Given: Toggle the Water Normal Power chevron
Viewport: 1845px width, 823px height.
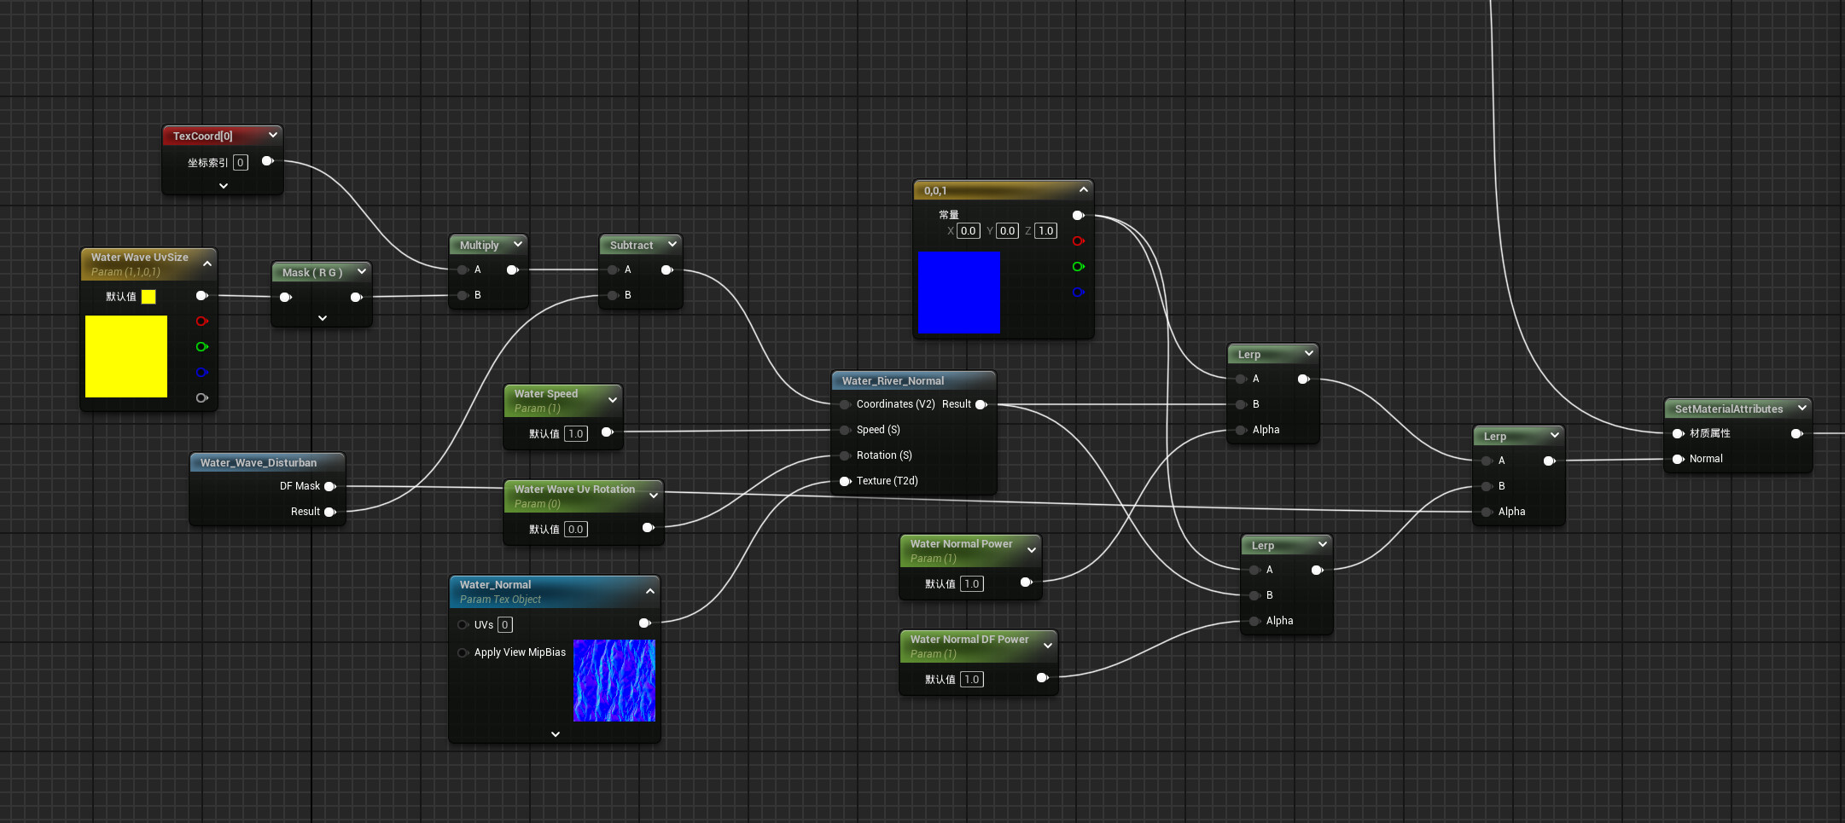Looking at the screenshot, I should click(1032, 549).
